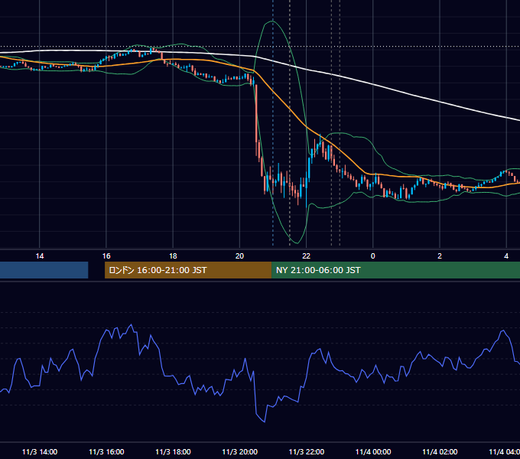Click the 16 hour label on price chart axis
Viewport: 520px width, 459px height.
[x=106, y=256]
